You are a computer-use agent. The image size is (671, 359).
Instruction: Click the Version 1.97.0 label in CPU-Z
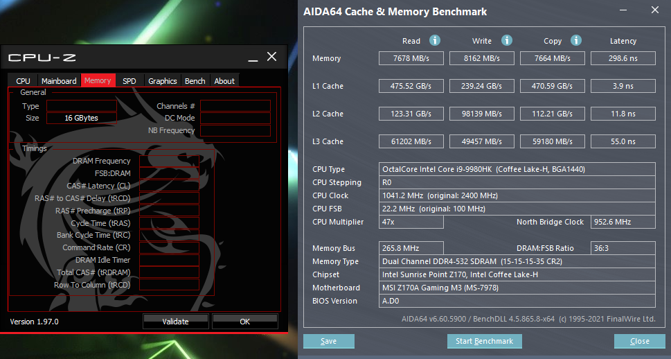[x=34, y=322]
